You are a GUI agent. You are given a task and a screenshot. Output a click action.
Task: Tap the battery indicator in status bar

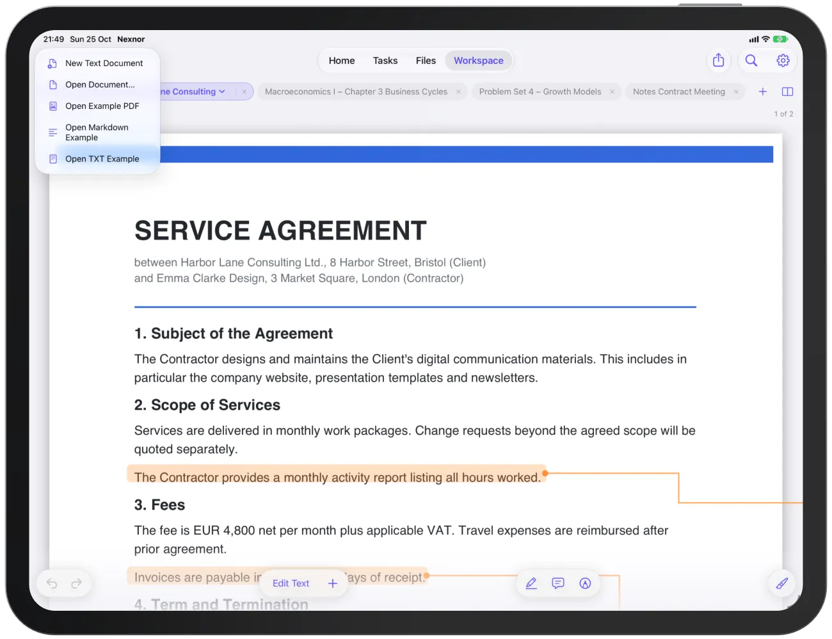click(780, 39)
